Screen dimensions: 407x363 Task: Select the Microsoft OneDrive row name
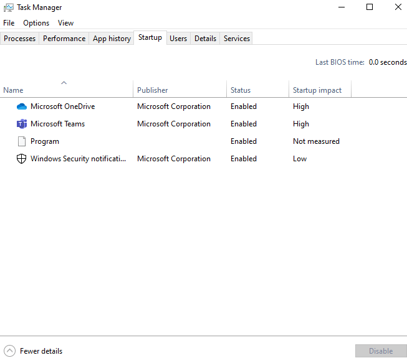(63, 106)
